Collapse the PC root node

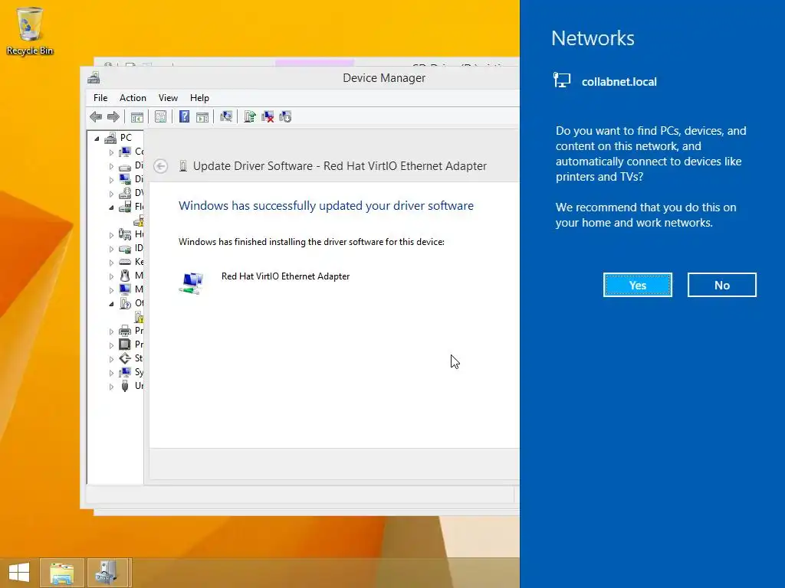97,139
